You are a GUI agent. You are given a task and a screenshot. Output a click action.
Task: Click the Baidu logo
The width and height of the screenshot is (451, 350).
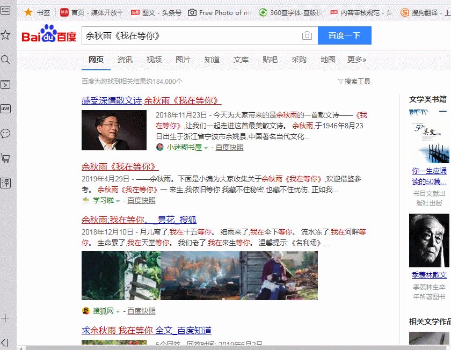click(49, 34)
